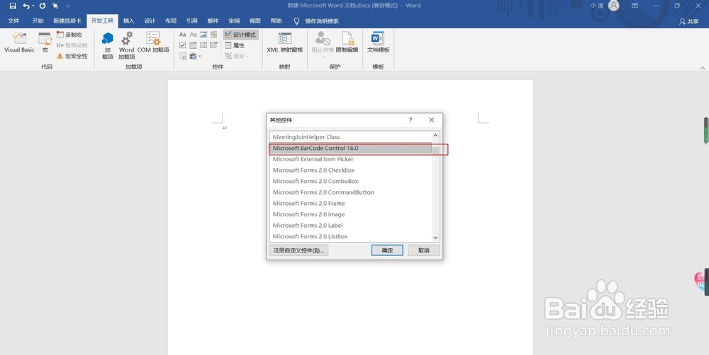This screenshot has width=709, height=355.
Task: Open ribbon display options icon
Action: 635,6
